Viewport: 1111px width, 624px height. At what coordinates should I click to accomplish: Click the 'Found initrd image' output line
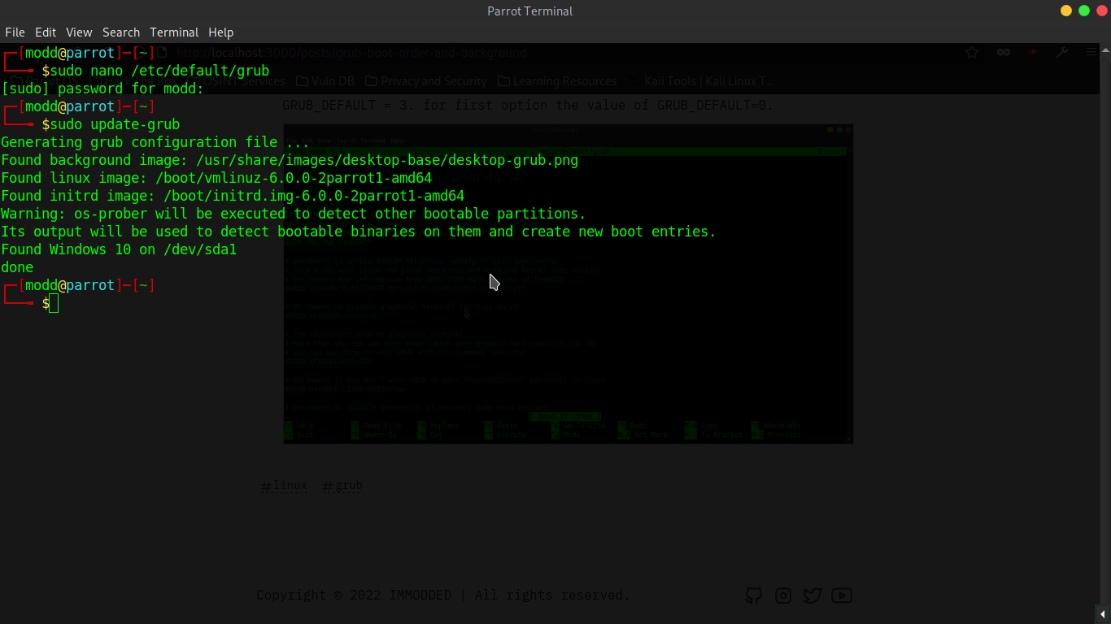point(233,196)
